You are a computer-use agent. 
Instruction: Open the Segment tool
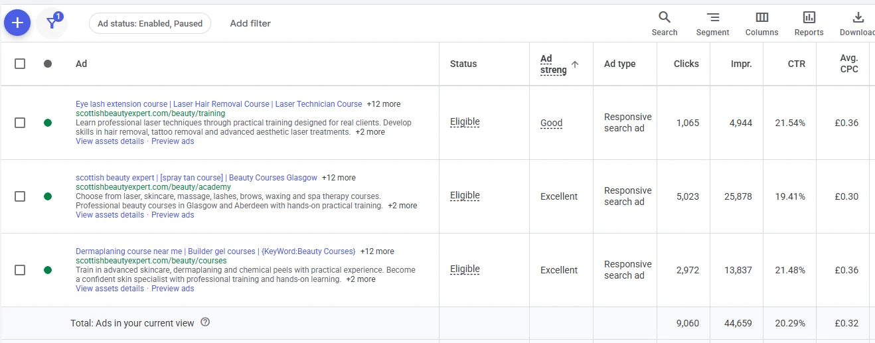click(712, 23)
